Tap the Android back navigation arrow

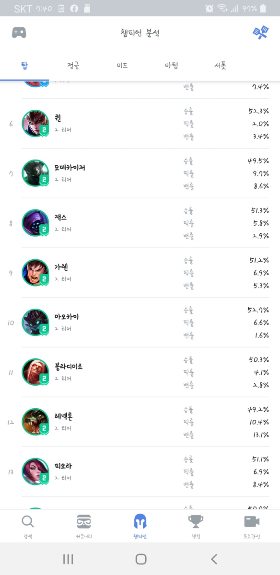[214, 559]
